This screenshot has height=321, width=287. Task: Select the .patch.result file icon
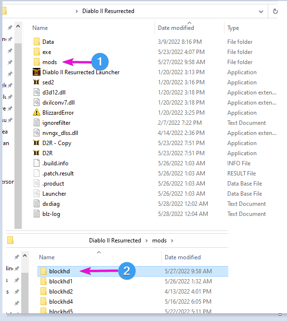coord(37,173)
